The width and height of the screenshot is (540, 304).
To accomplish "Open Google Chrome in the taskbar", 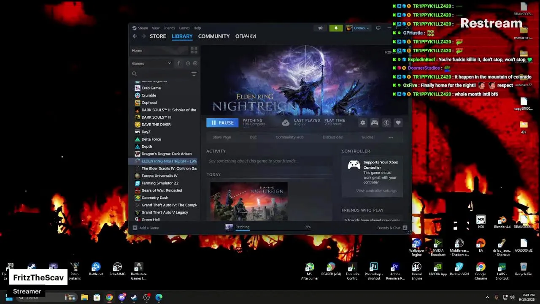I will (109, 297).
